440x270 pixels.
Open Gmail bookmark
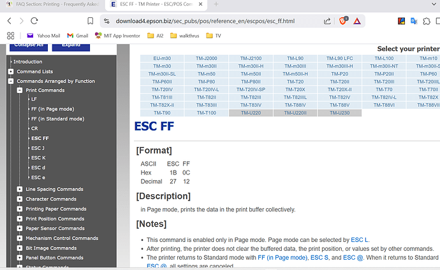(78, 36)
